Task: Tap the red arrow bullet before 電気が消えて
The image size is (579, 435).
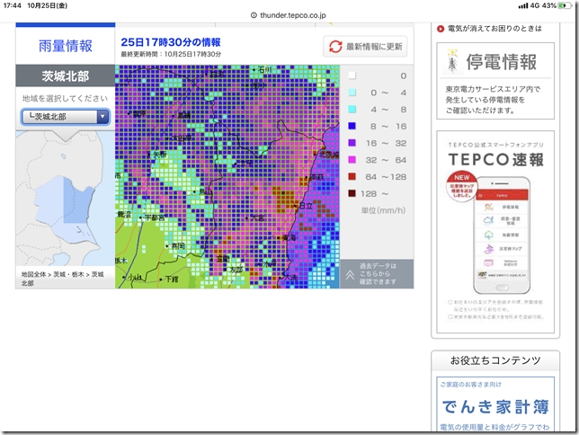Action: (x=441, y=29)
